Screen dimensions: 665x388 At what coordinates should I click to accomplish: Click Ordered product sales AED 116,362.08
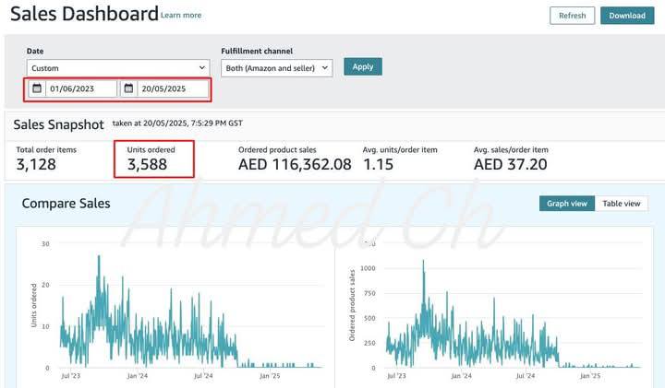[295, 165]
